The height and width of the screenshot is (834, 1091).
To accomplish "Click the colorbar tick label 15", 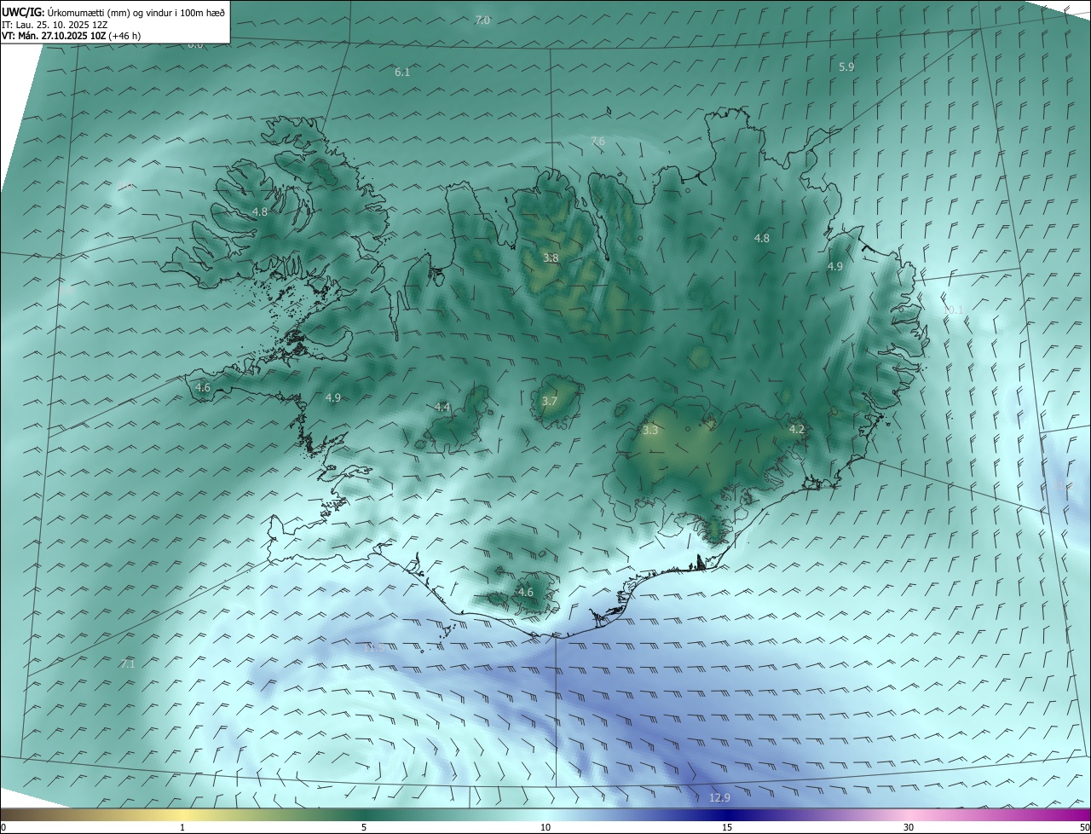I will click(x=727, y=828).
